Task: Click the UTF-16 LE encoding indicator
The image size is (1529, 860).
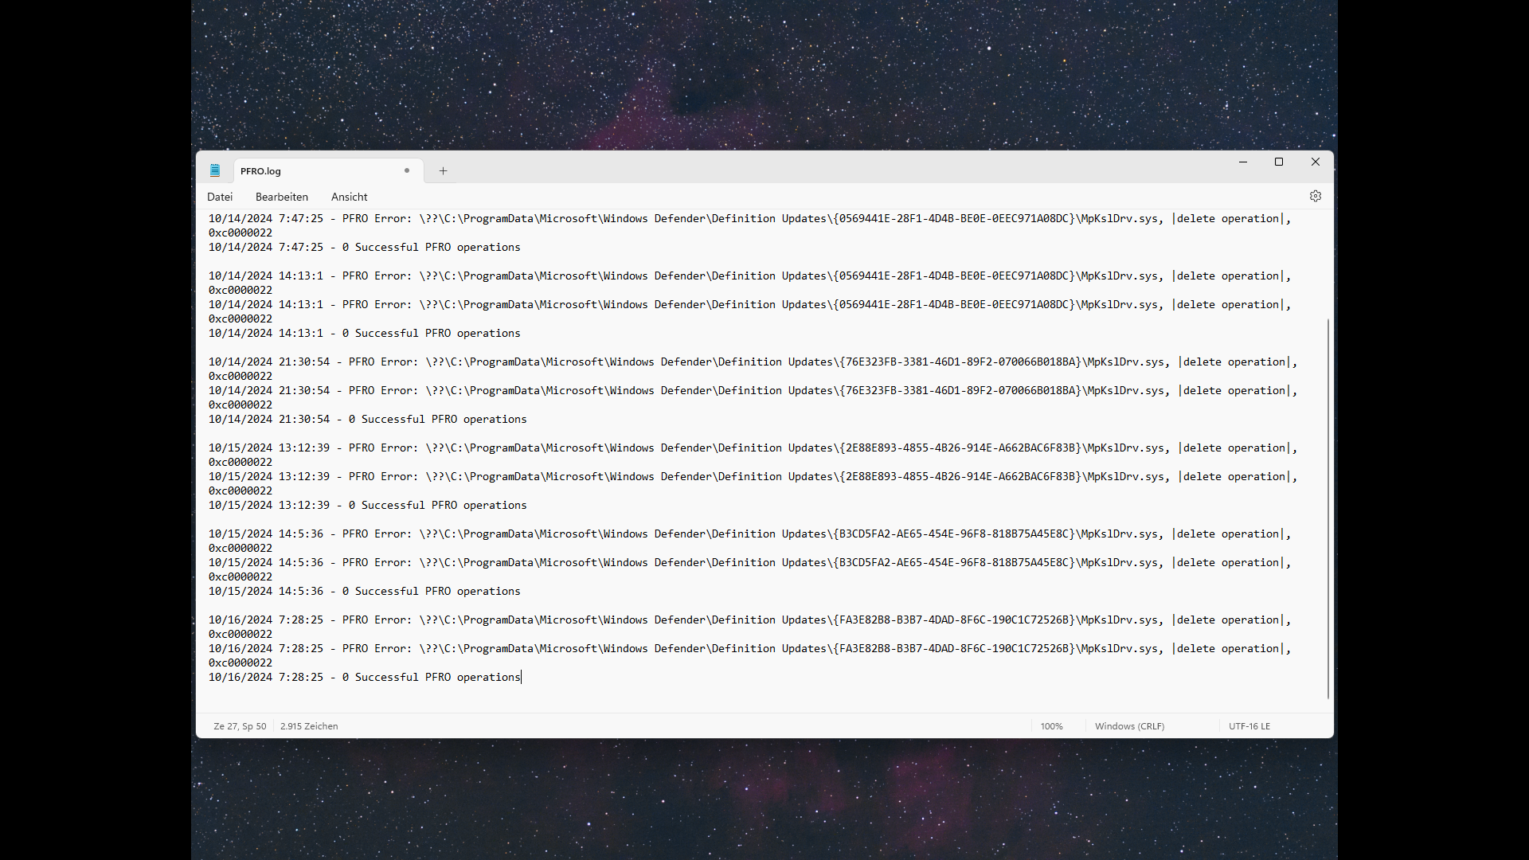Action: [1249, 726]
